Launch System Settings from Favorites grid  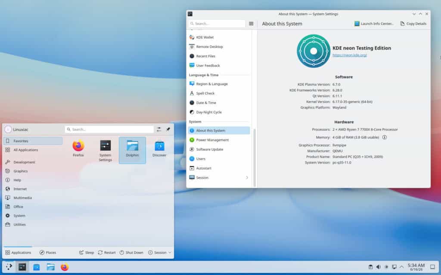pyautogui.click(x=105, y=150)
